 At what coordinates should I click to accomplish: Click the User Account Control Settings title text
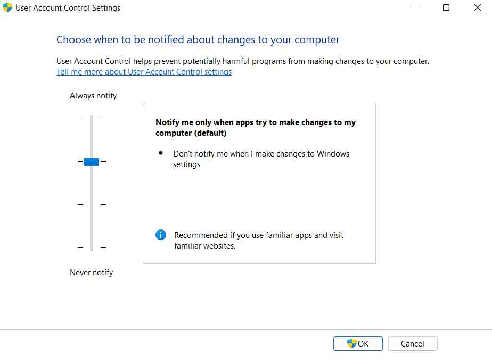pos(67,7)
